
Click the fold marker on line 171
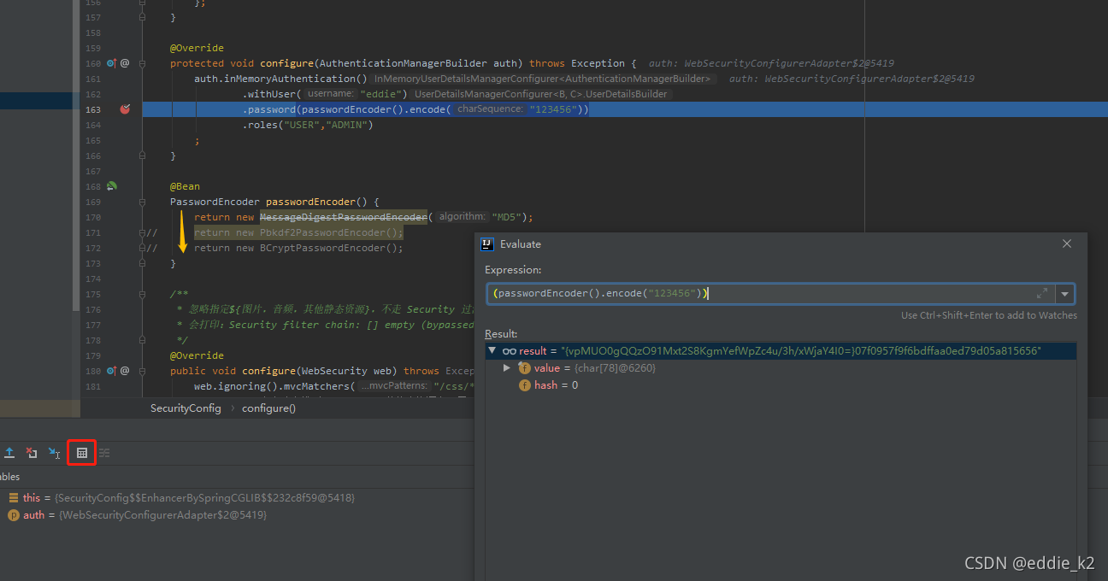click(144, 232)
